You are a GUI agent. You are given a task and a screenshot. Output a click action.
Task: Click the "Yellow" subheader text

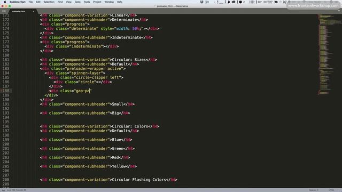(119, 166)
